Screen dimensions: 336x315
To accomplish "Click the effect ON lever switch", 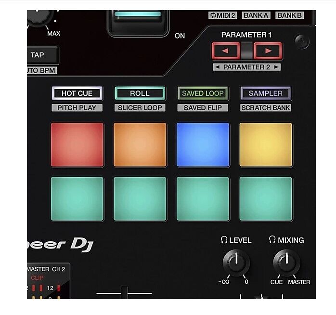I will [x=138, y=23].
